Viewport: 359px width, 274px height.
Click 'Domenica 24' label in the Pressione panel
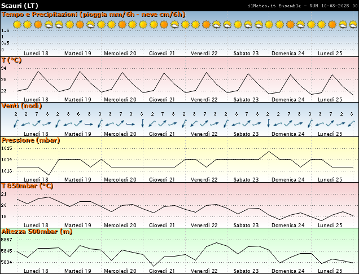click(288, 180)
